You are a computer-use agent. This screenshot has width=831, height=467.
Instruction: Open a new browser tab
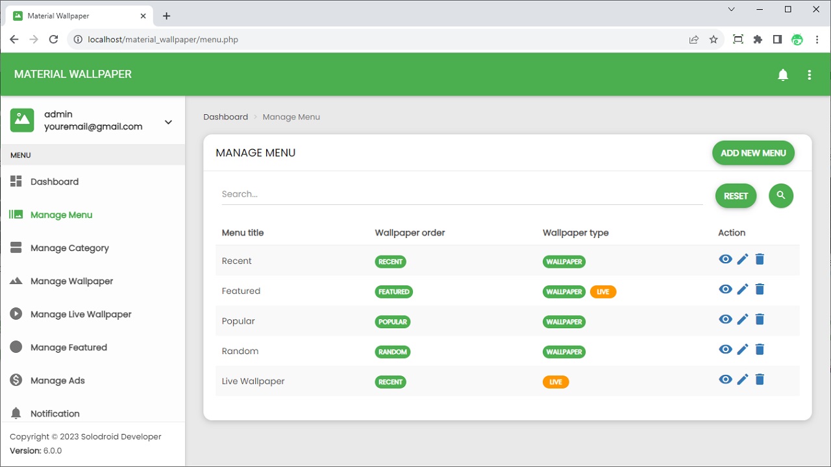click(166, 16)
